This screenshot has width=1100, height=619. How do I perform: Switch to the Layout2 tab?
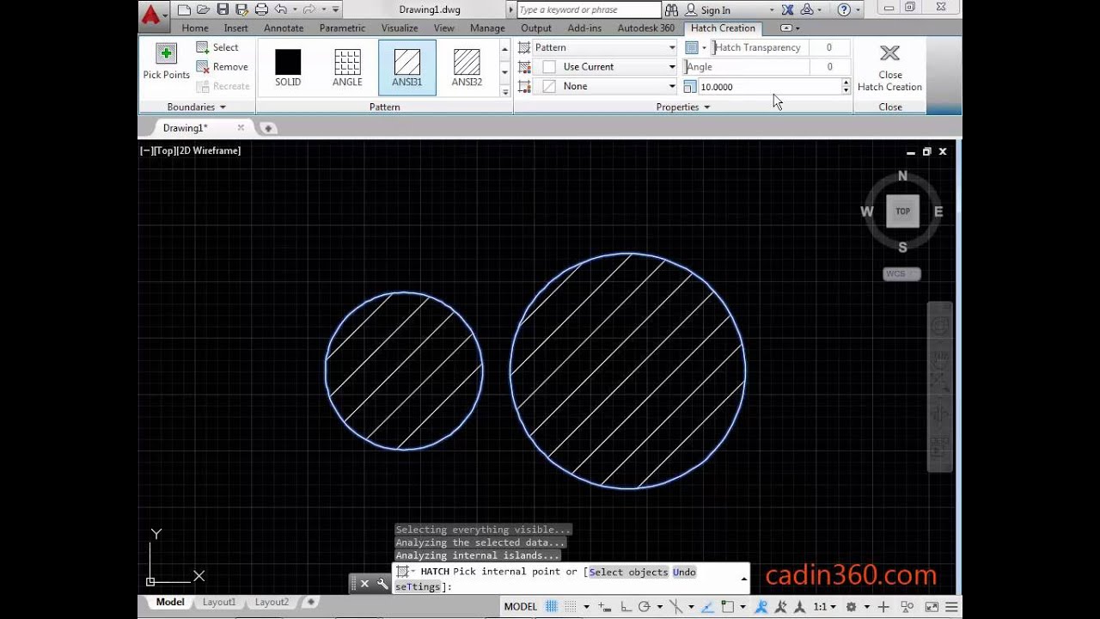[x=272, y=603]
